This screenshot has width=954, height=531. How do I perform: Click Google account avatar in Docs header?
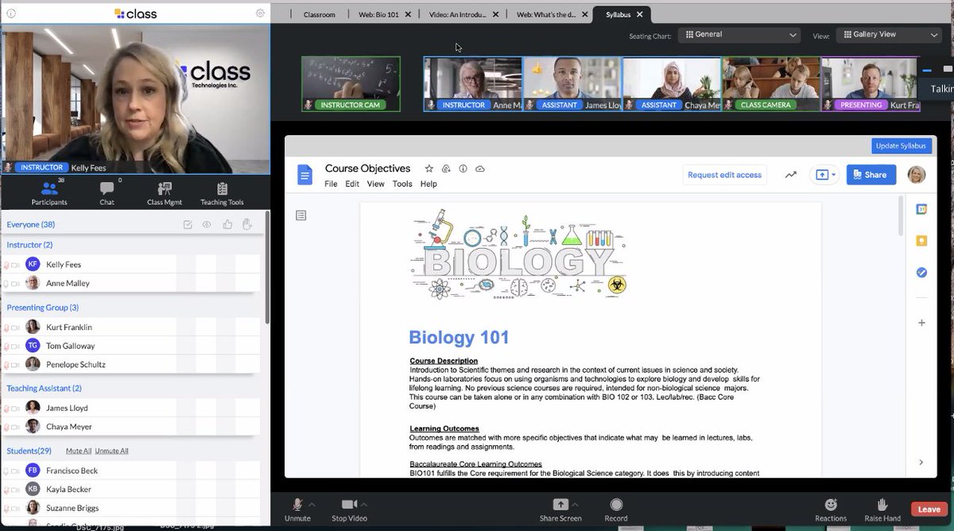(x=917, y=175)
